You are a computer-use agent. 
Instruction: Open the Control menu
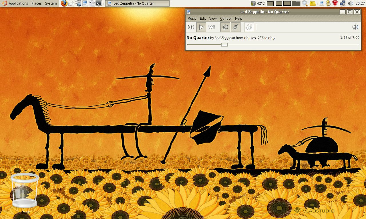(x=226, y=19)
